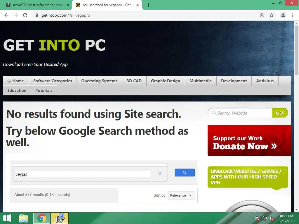Viewport: 299px width, 224px height.
Task: Click the Donate Now banner
Action: pyautogui.click(x=249, y=140)
